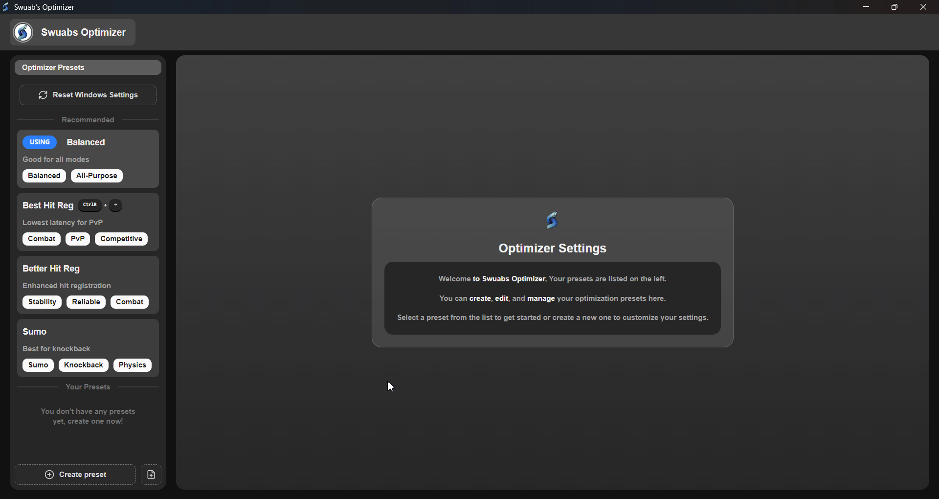939x499 pixels.
Task: Click the blue S logo above Optimizer Settings
Action: tap(552, 221)
